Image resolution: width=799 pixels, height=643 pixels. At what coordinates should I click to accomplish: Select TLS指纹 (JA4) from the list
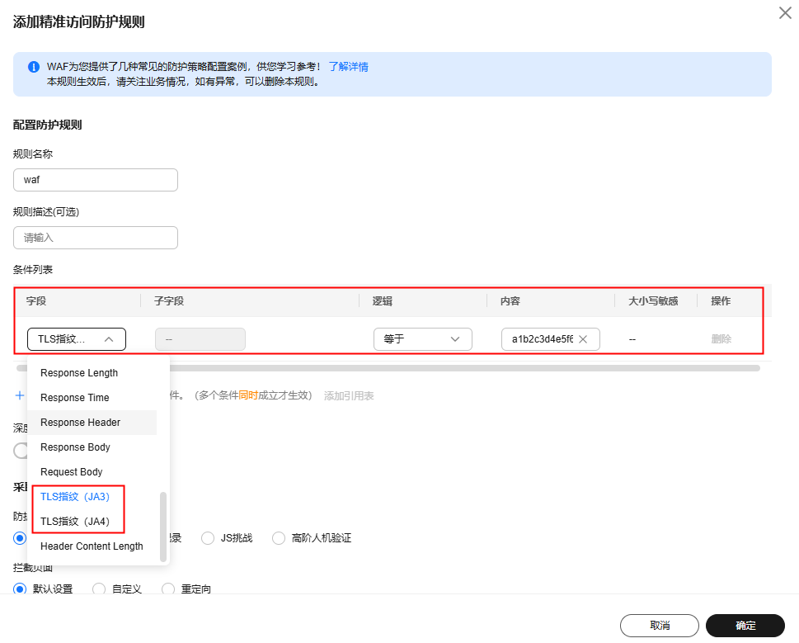click(75, 521)
